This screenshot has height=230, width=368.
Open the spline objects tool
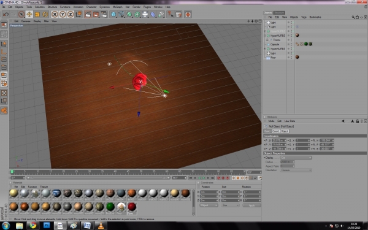coord(121,15)
